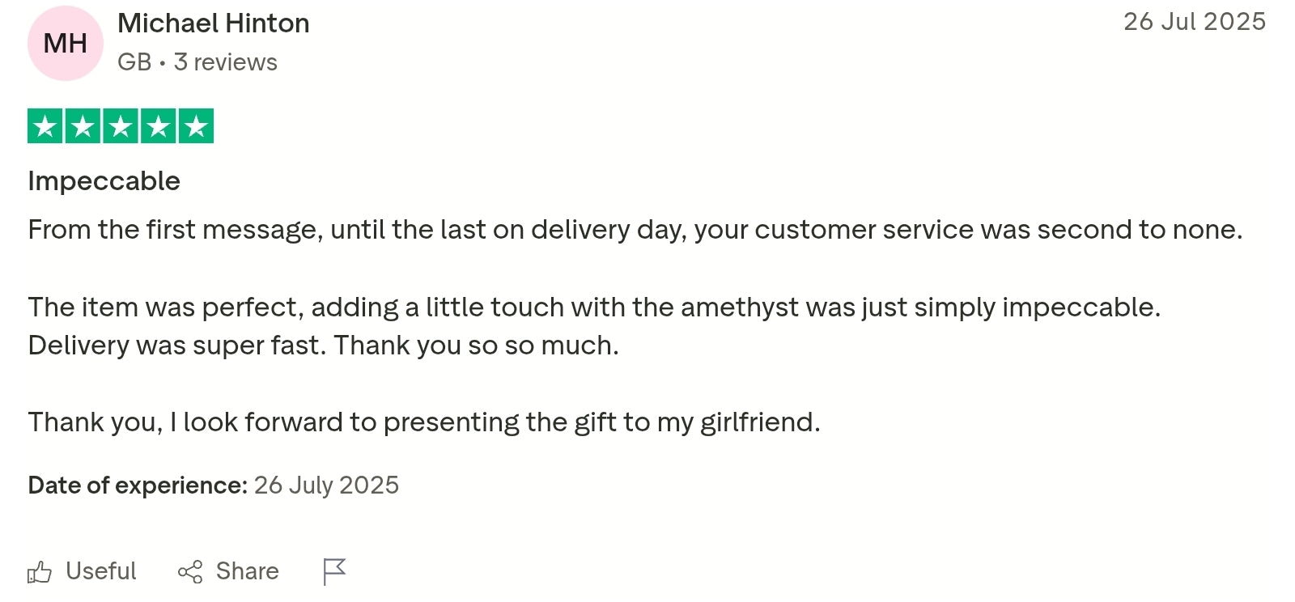The height and width of the screenshot is (602, 1295).
Task: Open the "Impeccable" review title
Action: point(104,181)
